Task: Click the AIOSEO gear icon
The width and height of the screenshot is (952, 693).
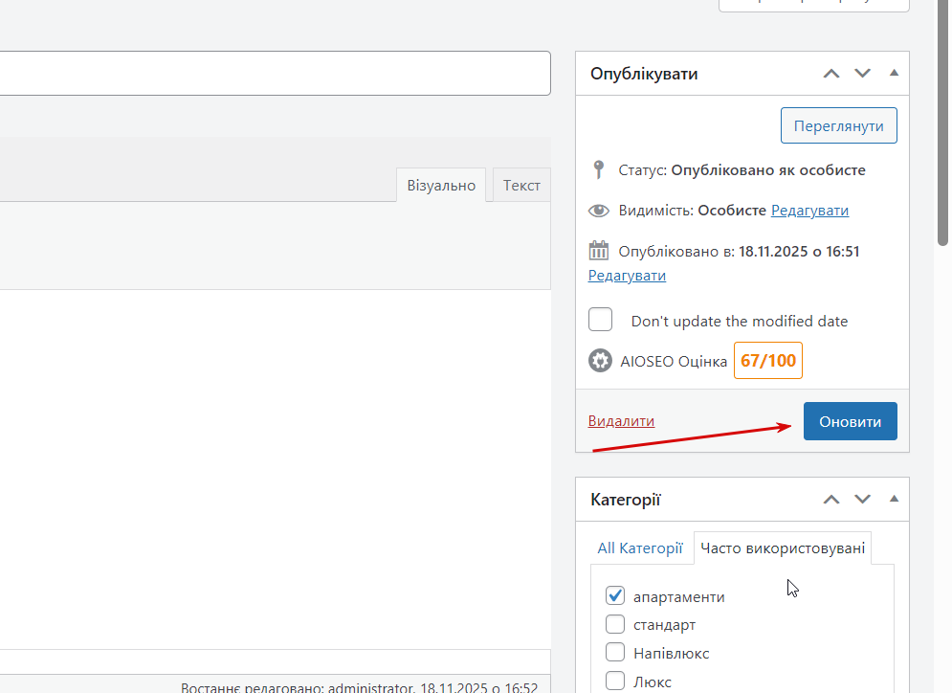Action: (600, 361)
